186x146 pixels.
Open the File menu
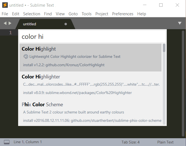[x=5, y=14]
